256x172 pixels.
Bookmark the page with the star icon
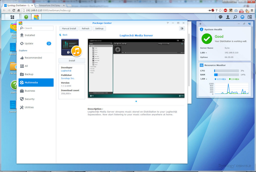(x=220, y=10)
